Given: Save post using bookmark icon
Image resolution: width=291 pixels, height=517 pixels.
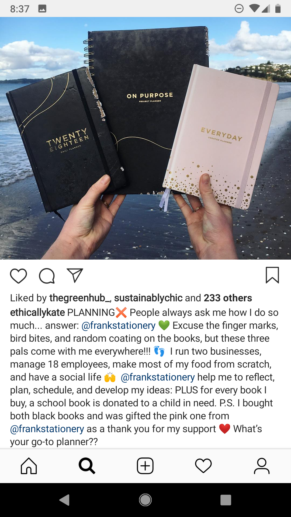Looking at the screenshot, I should click(x=272, y=275).
